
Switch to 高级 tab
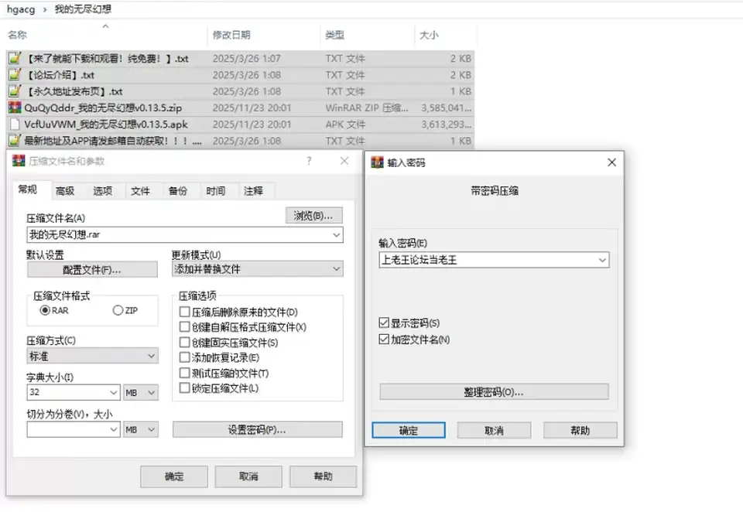click(65, 191)
